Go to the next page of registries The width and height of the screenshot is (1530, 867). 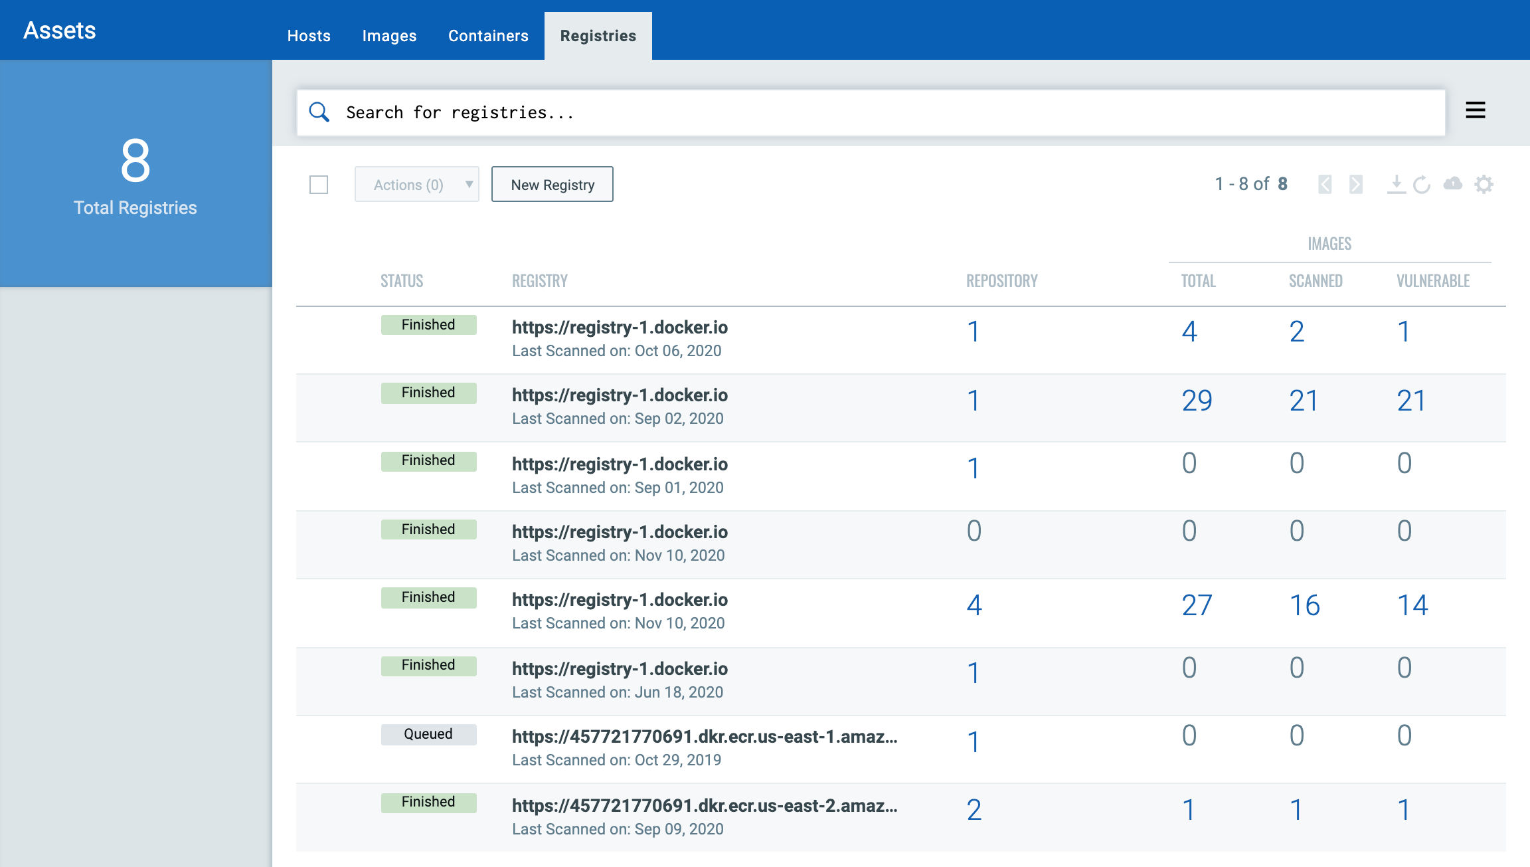coord(1355,184)
